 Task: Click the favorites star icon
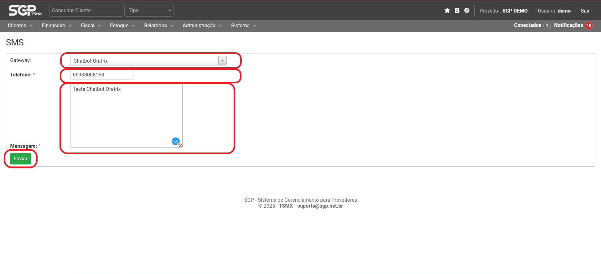pos(447,11)
